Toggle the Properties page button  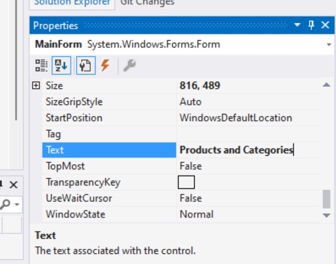click(x=86, y=65)
